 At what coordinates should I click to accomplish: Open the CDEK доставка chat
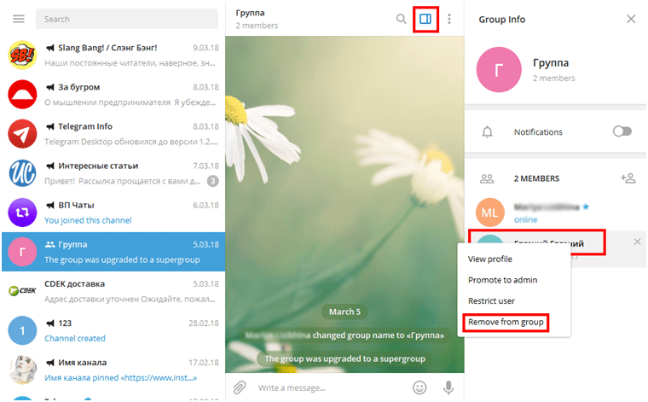[113, 291]
